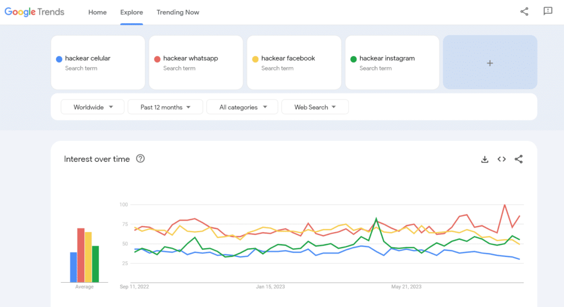The height and width of the screenshot is (307, 564).
Task: Click the blue dot beside hackear celular
Action: [x=59, y=59]
